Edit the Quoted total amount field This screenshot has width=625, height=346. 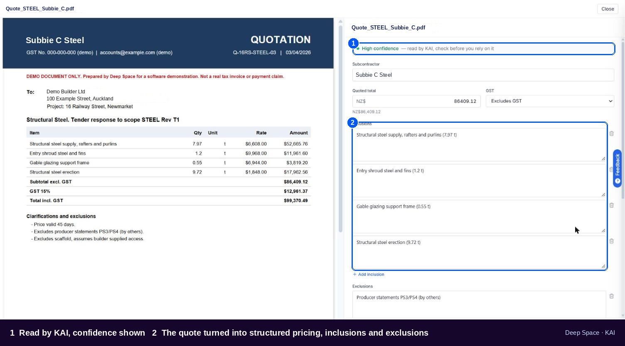[x=416, y=101]
